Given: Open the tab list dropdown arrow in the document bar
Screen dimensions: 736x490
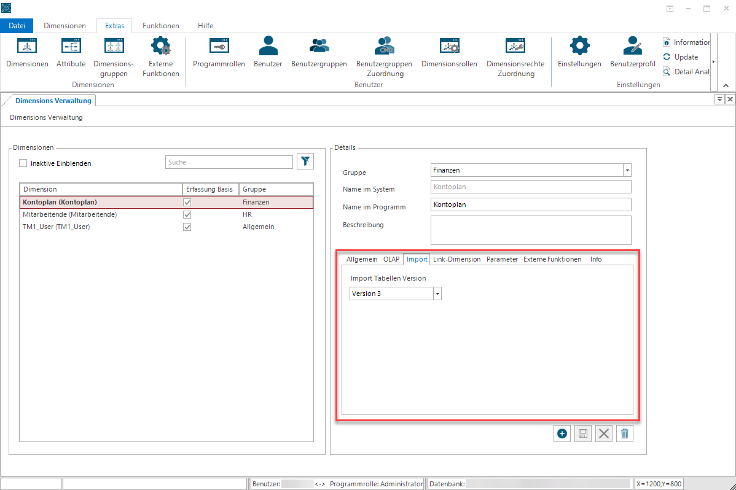Looking at the screenshot, I should tap(719, 99).
